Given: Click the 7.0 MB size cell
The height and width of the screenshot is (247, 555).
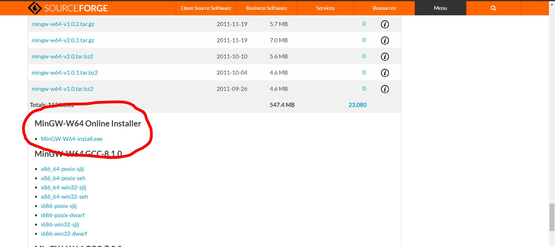Looking at the screenshot, I should (279, 40).
